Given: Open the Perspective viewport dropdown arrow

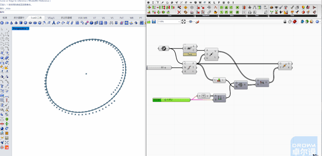Looking at the screenshot, I should pos(28,29).
